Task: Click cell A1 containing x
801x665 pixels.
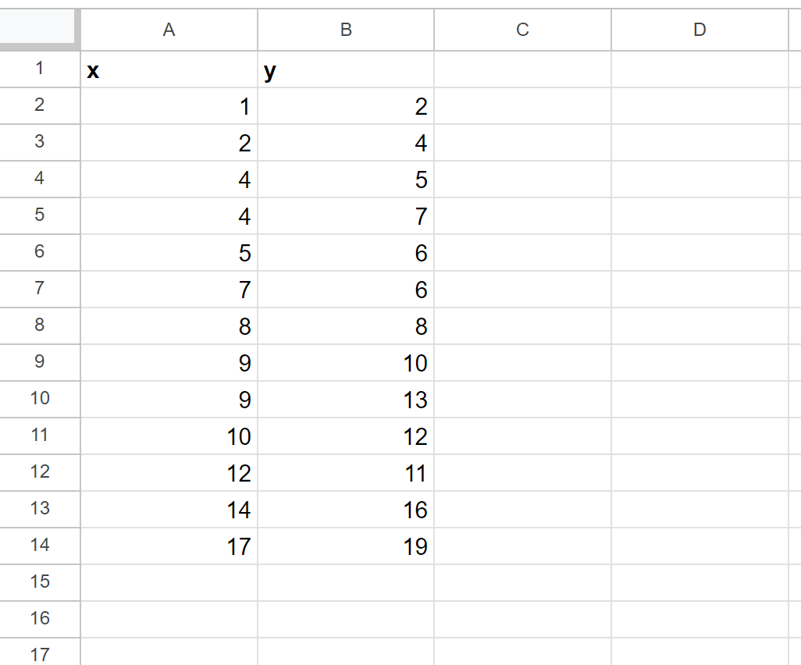Action: pyautogui.click(x=169, y=69)
